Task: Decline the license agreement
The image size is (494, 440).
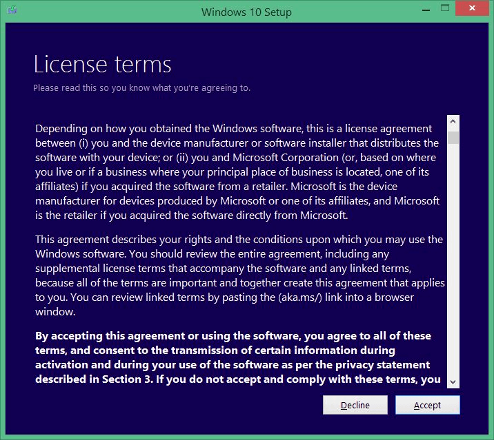Action: (x=355, y=405)
